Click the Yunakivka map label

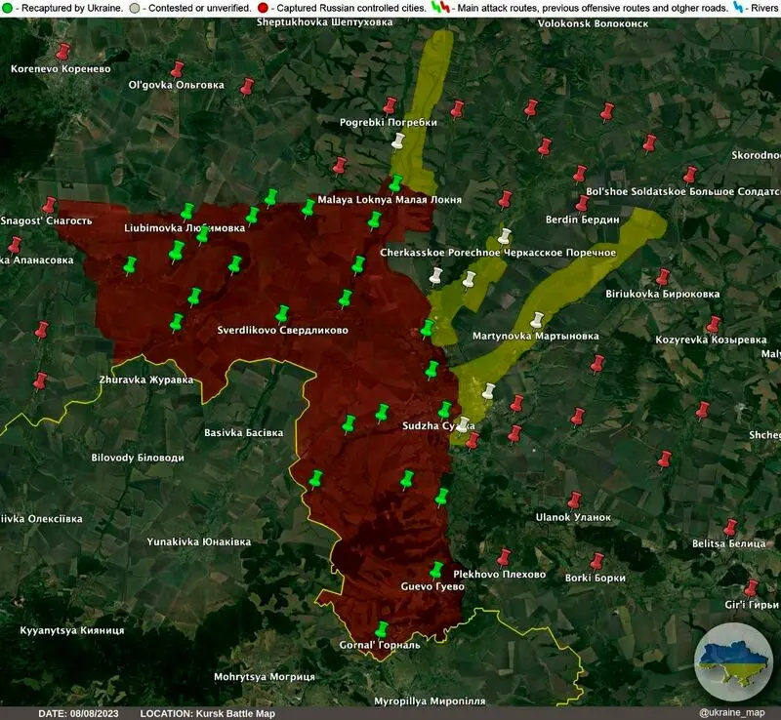click(199, 541)
